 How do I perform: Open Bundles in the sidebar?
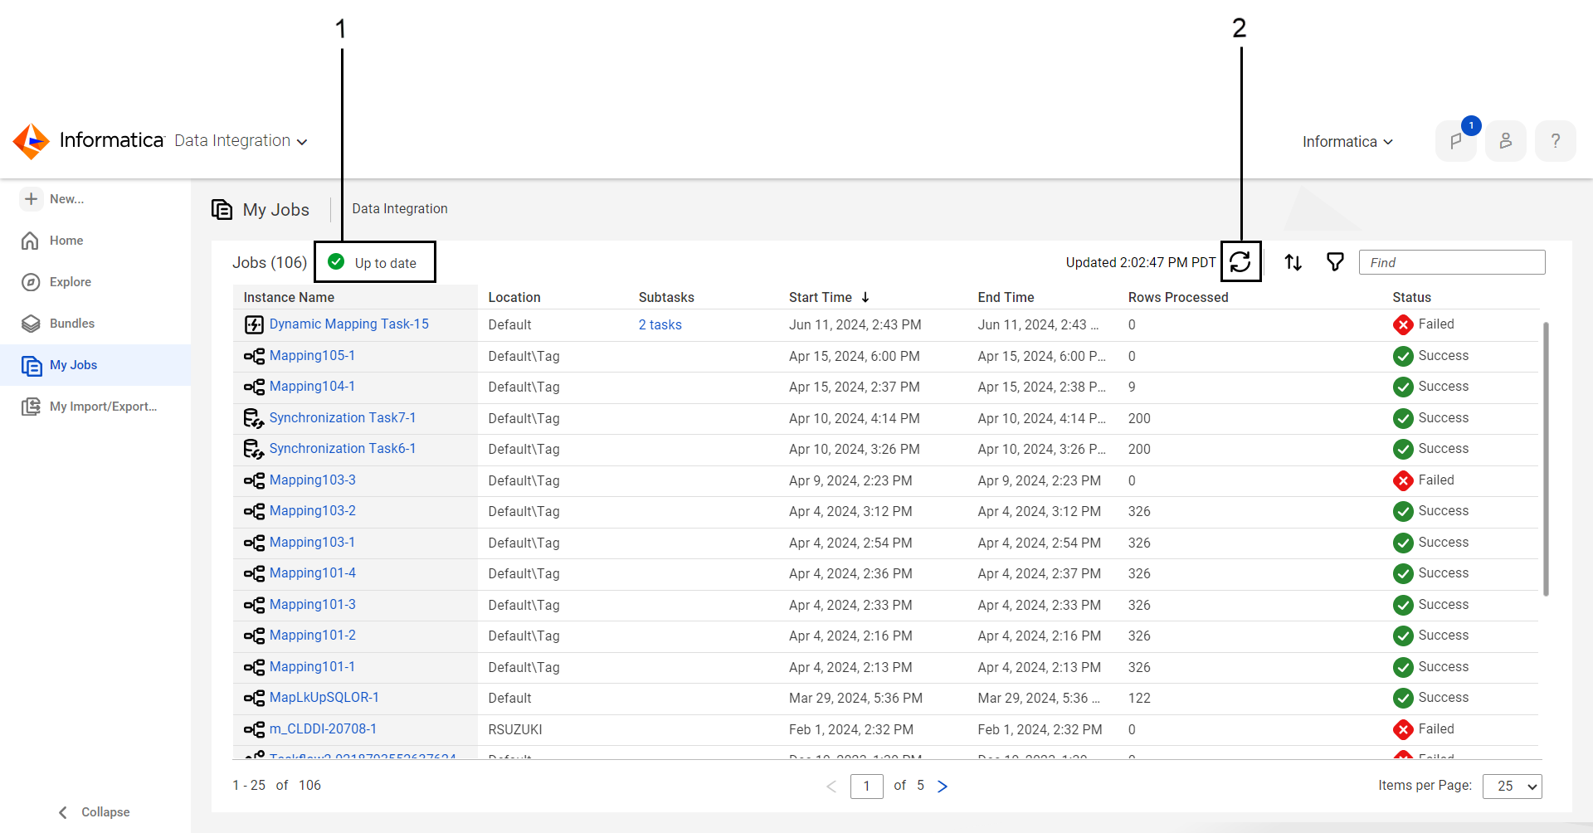click(72, 324)
